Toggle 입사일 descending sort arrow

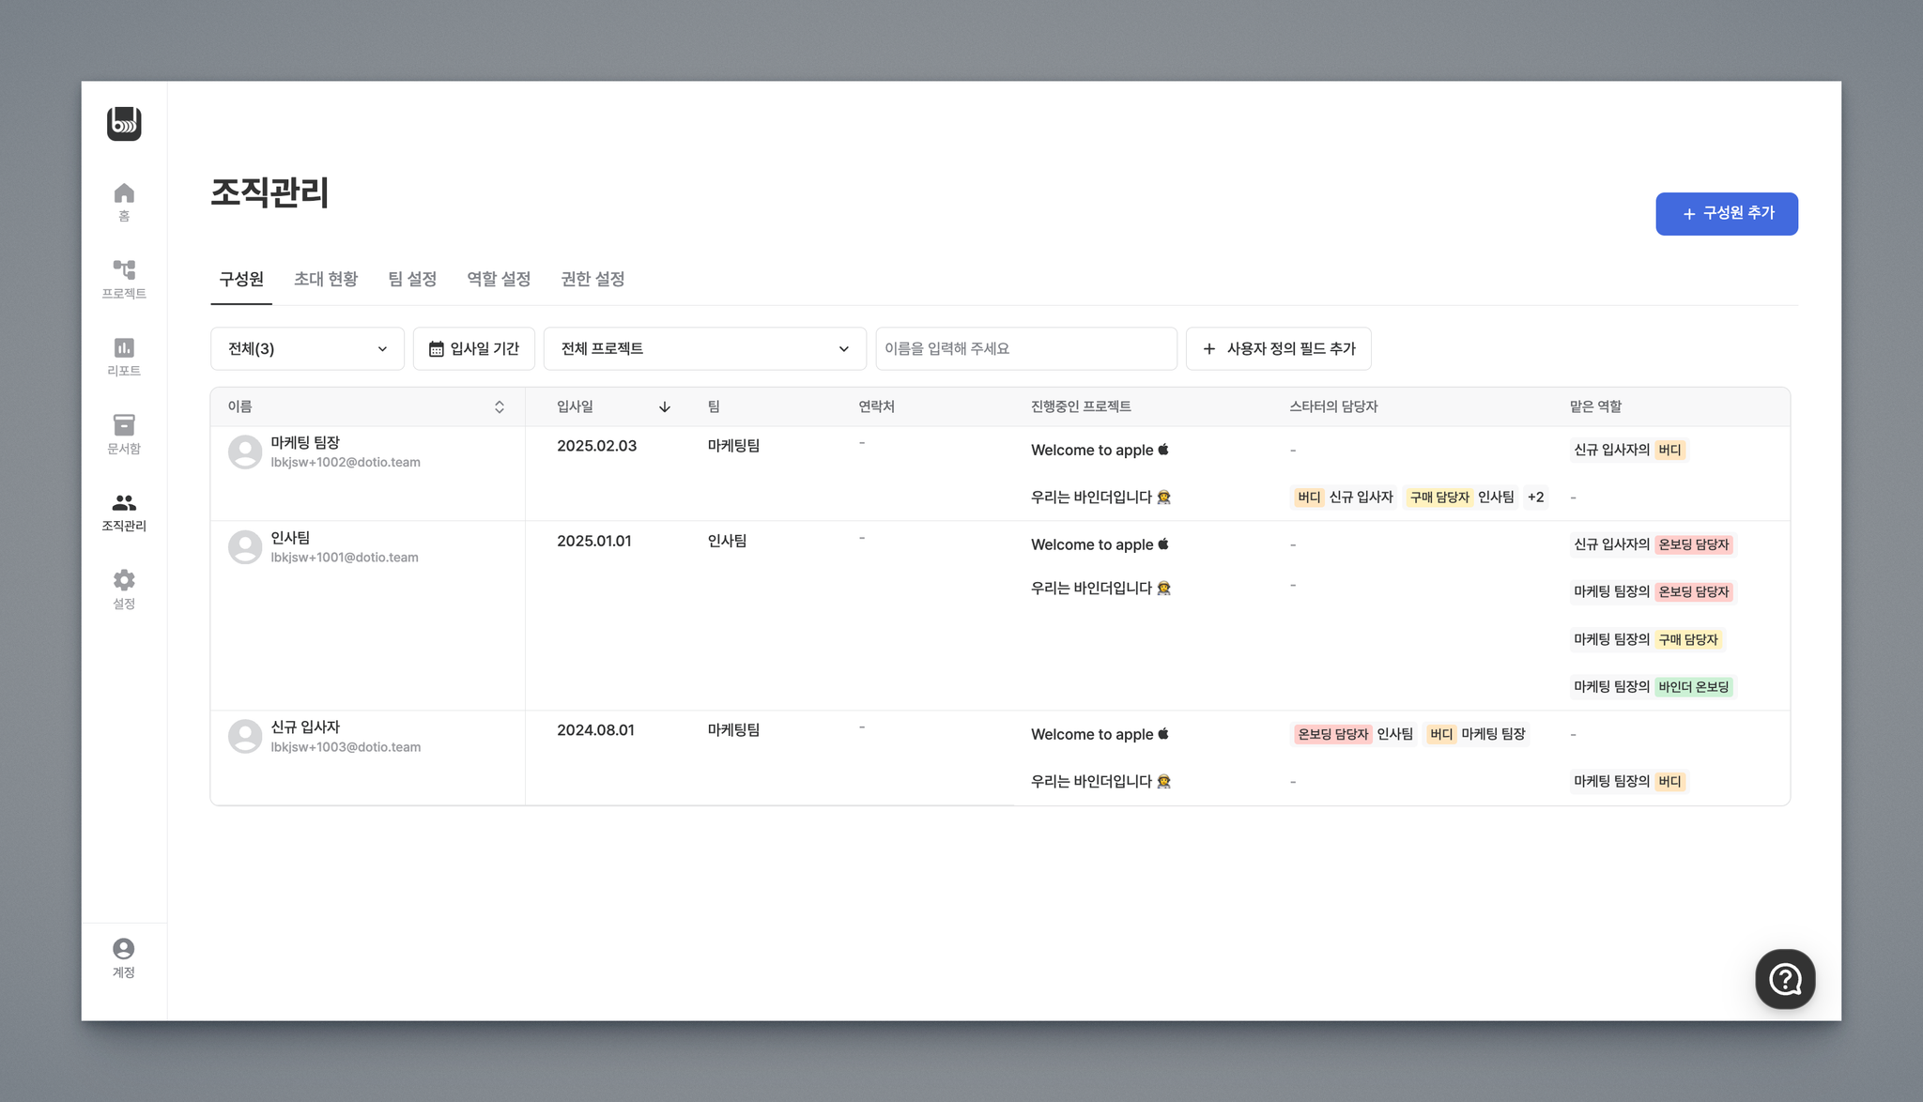click(x=665, y=406)
